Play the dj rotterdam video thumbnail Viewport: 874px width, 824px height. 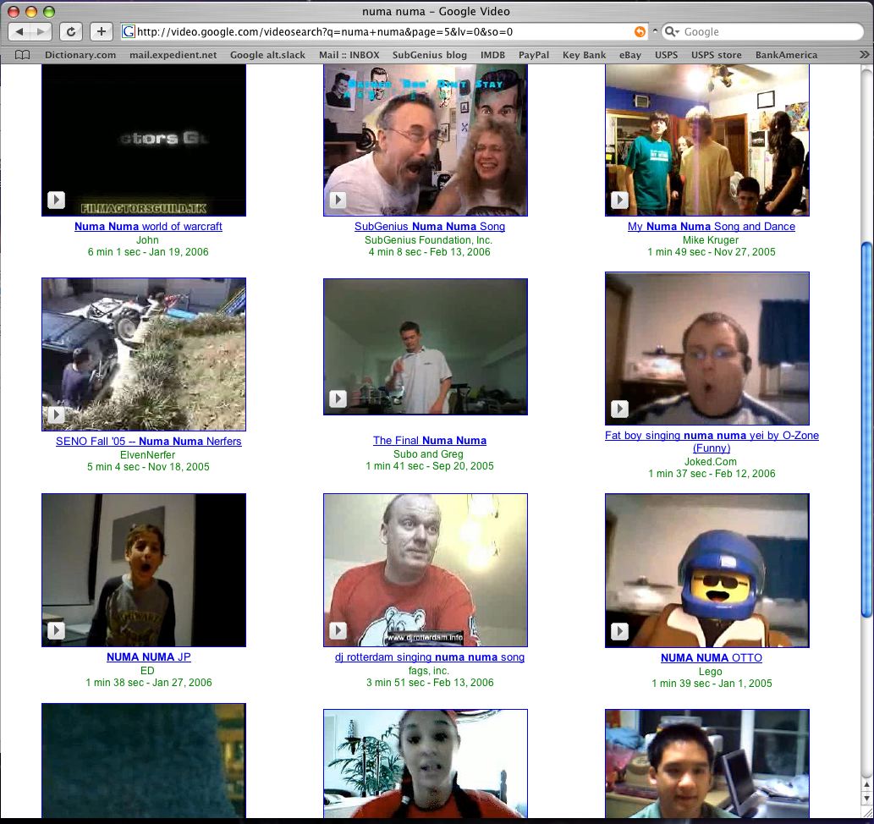pos(426,570)
